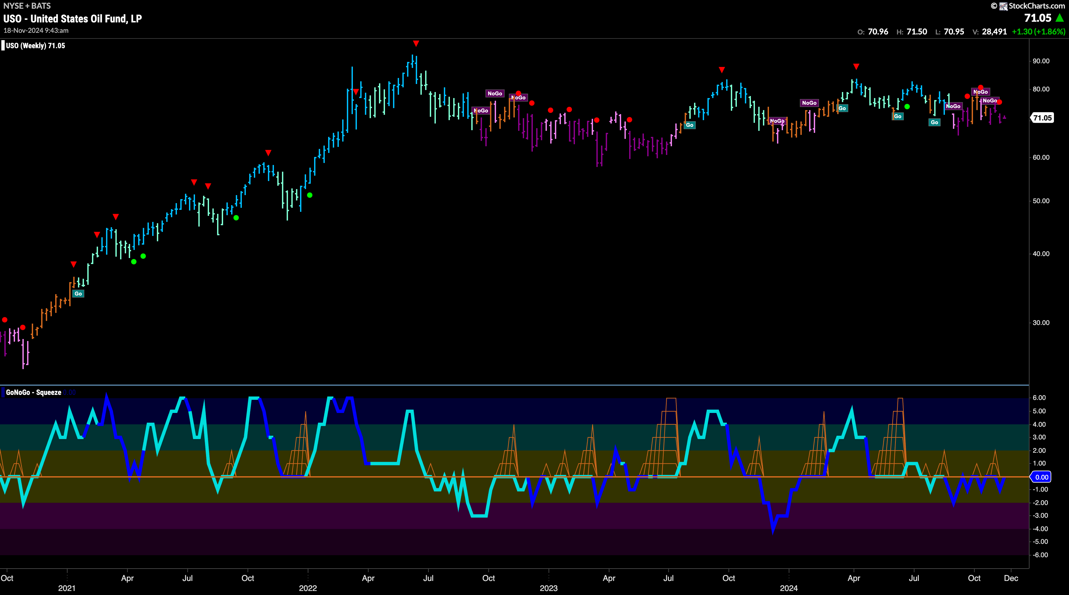This screenshot has width=1069, height=595.
Task: Click the 90.00 price axis label
Action: (x=1041, y=61)
